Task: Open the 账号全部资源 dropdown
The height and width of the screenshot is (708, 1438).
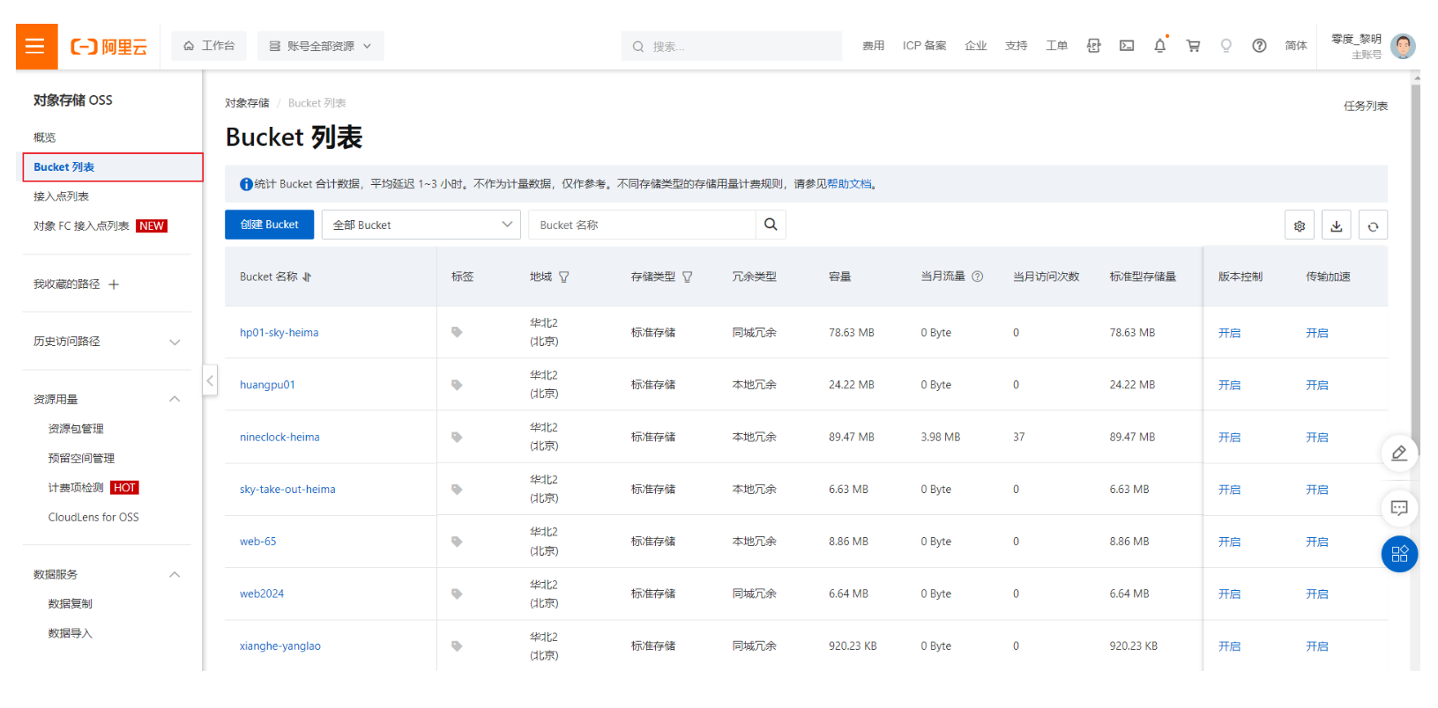Action: tap(320, 46)
